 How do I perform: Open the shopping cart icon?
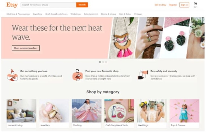pyautogui.click(x=195, y=4)
